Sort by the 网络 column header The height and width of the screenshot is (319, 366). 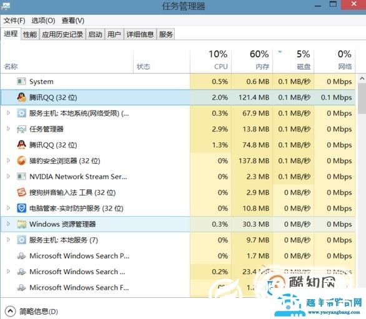pyautogui.click(x=335, y=61)
